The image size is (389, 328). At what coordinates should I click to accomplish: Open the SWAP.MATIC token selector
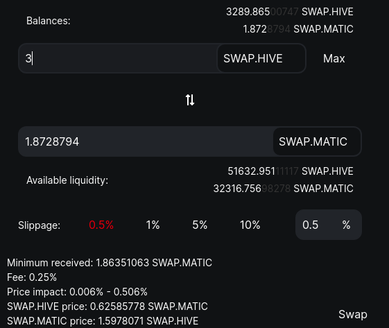(317, 141)
